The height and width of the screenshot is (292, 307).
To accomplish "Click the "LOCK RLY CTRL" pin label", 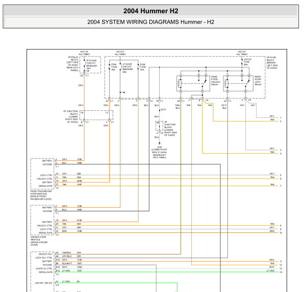I will click(x=44, y=258).
